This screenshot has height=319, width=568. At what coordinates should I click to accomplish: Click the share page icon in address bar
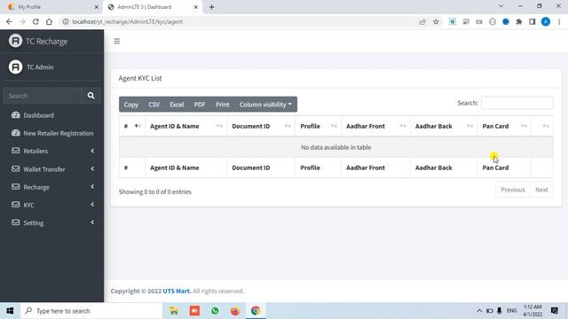click(x=422, y=21)
